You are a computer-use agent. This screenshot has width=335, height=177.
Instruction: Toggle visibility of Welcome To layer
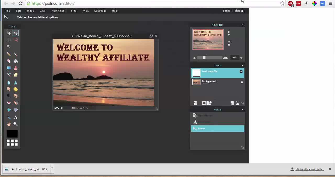coord(241,71)
